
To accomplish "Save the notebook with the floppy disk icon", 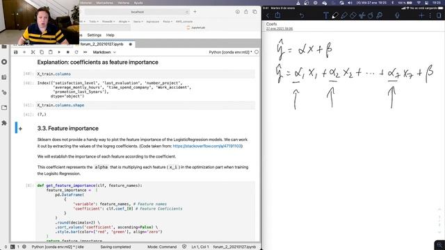I will point(15,52).
